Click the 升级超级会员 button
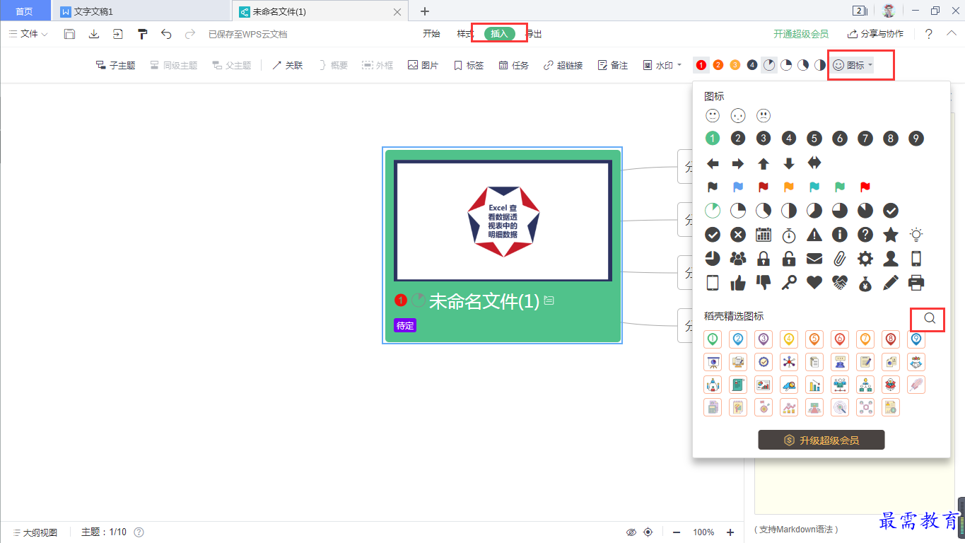Image resolution: width=965 pixels, height=543 pixels. point(821,440)
